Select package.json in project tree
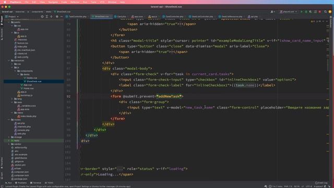 click(21, 179)
